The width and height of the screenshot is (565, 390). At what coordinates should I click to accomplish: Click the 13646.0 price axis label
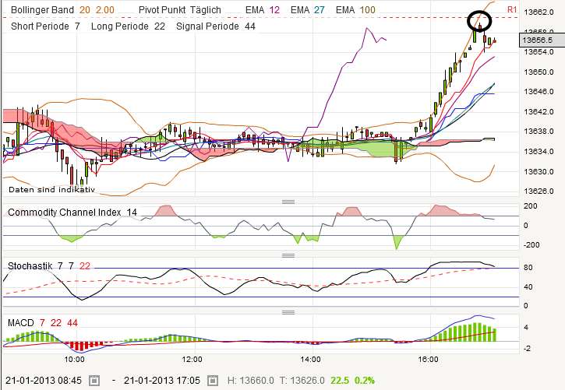tap(539, 91)
